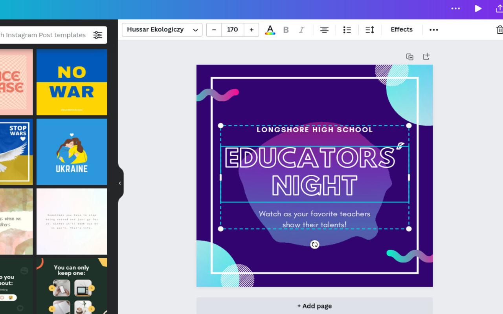Toggle bold formatting
Screen dimensions: 503x314
[286, 30]
